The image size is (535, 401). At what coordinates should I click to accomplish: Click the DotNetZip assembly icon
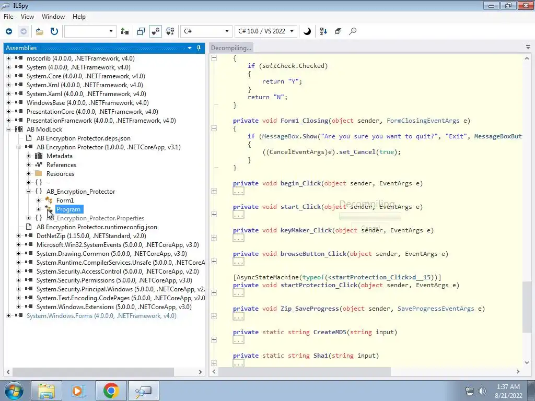[29, 235]
